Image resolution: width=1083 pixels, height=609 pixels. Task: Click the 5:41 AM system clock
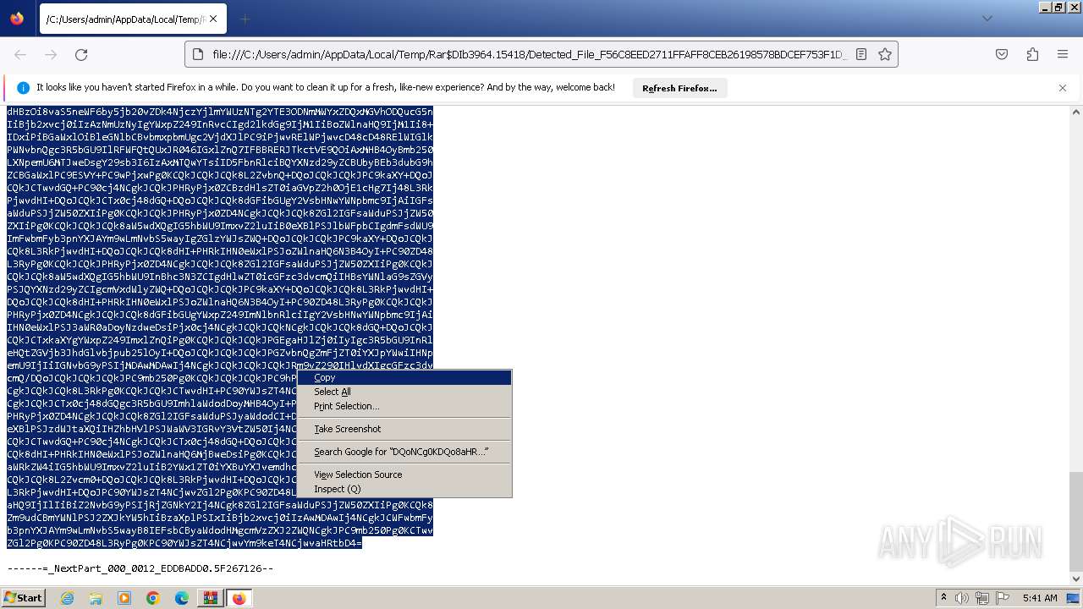pos(1040,598)
